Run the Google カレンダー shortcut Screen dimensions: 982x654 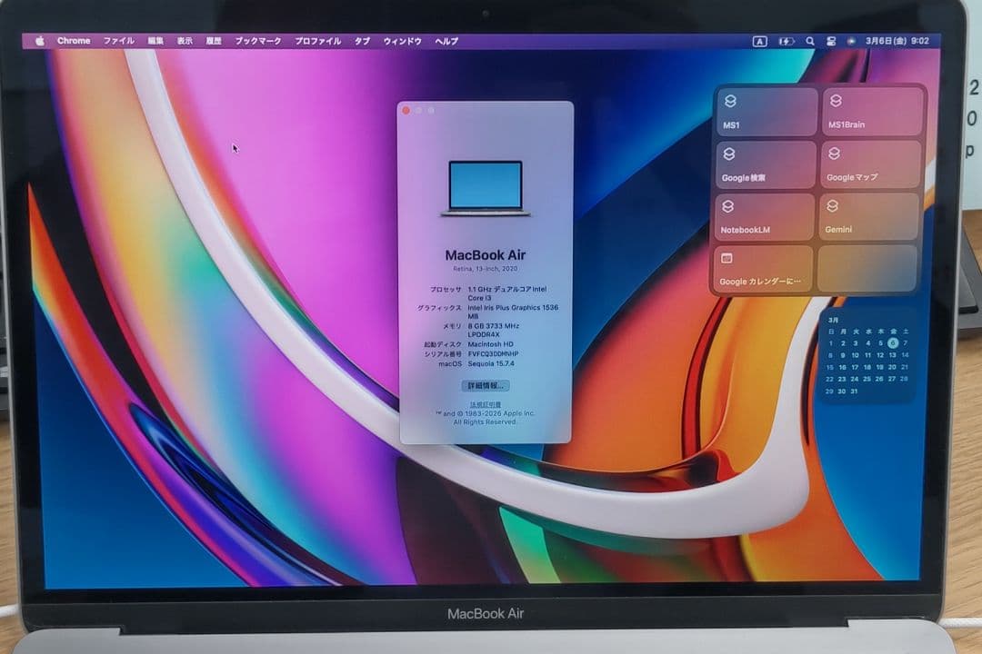[x=766, y=269]
